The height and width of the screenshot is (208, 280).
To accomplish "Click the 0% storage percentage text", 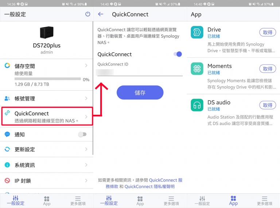I will [86, 79].
